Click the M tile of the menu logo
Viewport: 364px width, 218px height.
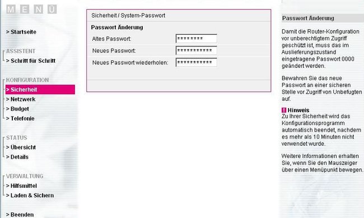(11, 10)
